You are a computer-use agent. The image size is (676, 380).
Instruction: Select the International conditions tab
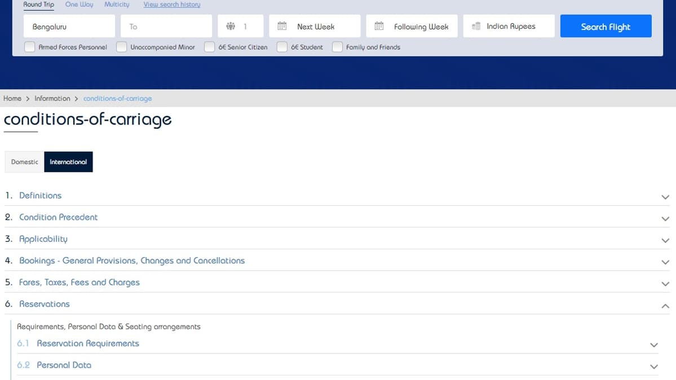[68, 162]
